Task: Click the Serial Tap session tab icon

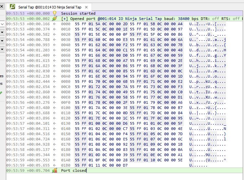Action: [x=12, y=7]
